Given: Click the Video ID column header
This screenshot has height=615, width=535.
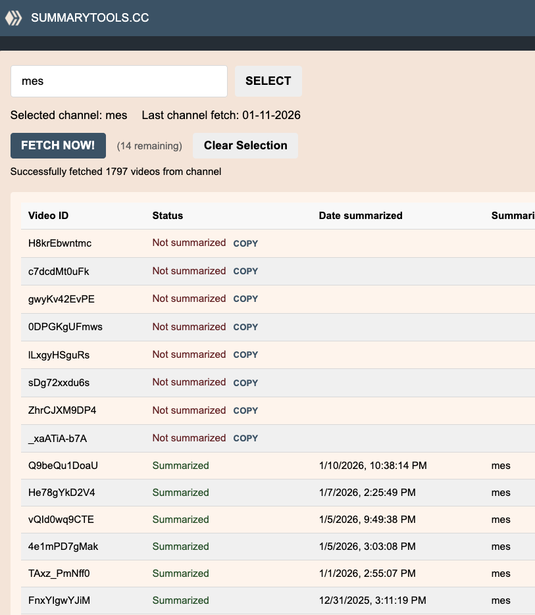Looking at the screenshot, I should click(48, 216).
